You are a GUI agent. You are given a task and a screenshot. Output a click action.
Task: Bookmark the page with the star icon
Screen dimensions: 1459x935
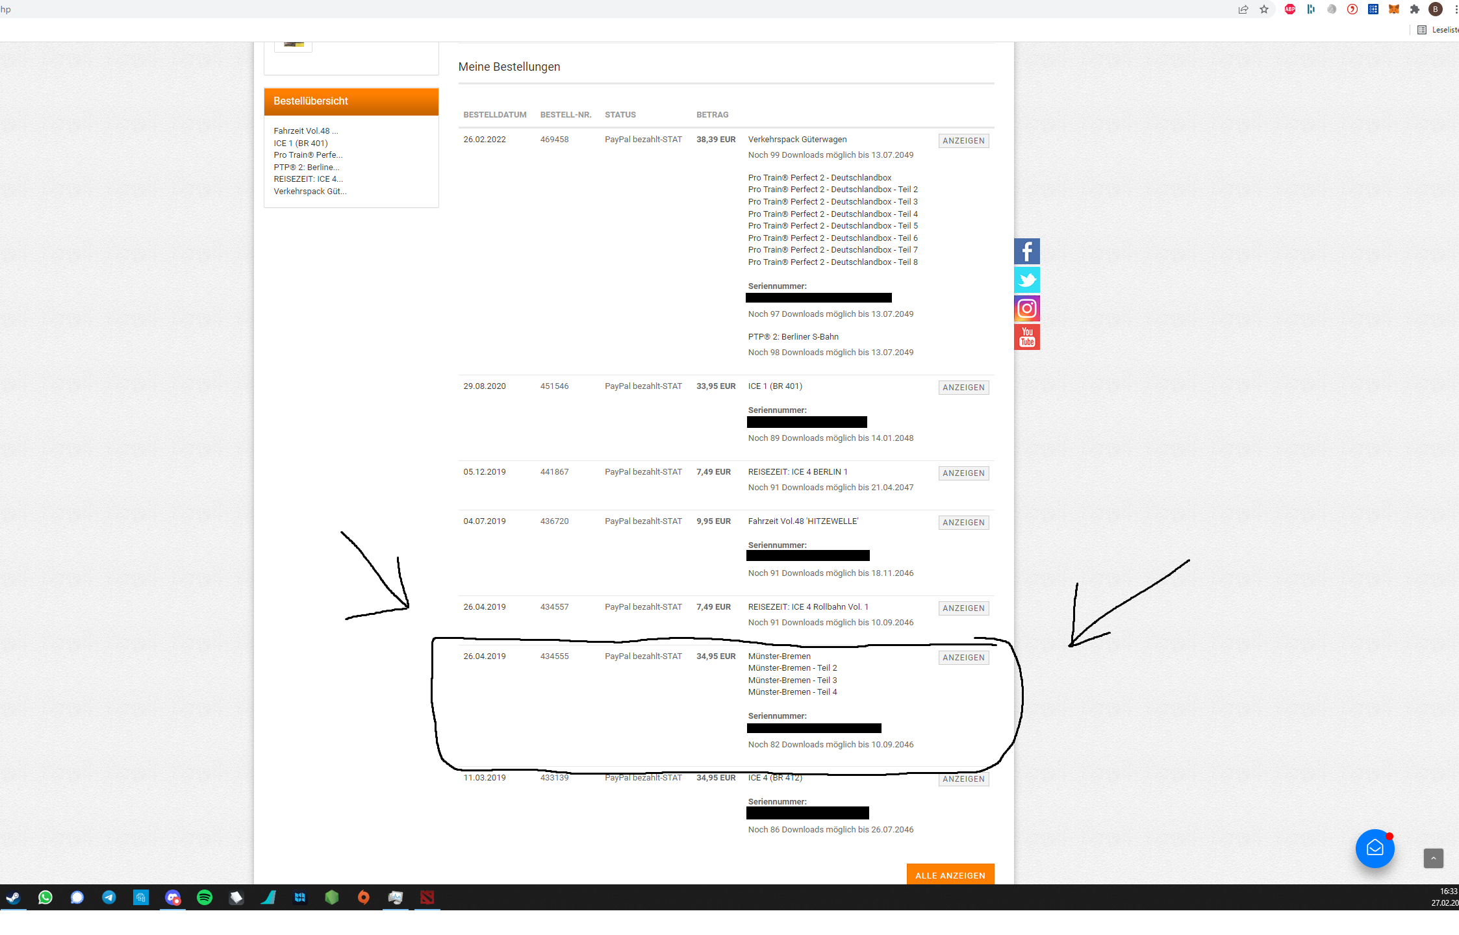(1264, 9)
